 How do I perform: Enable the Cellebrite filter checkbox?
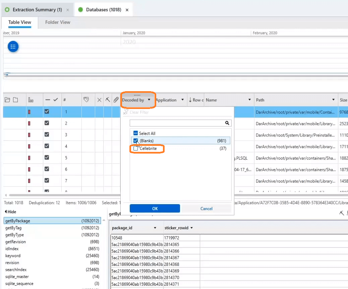(135, 149)
